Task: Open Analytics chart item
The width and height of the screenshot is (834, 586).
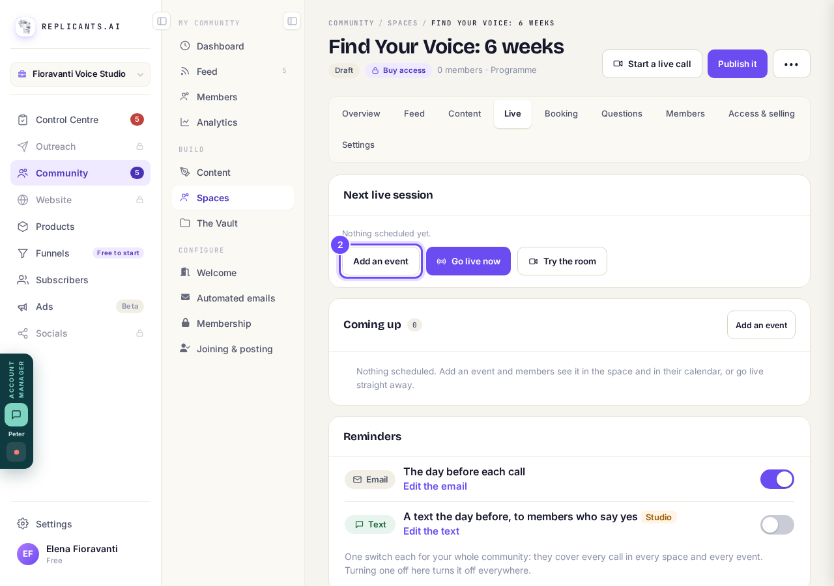Action: point(233,122)
